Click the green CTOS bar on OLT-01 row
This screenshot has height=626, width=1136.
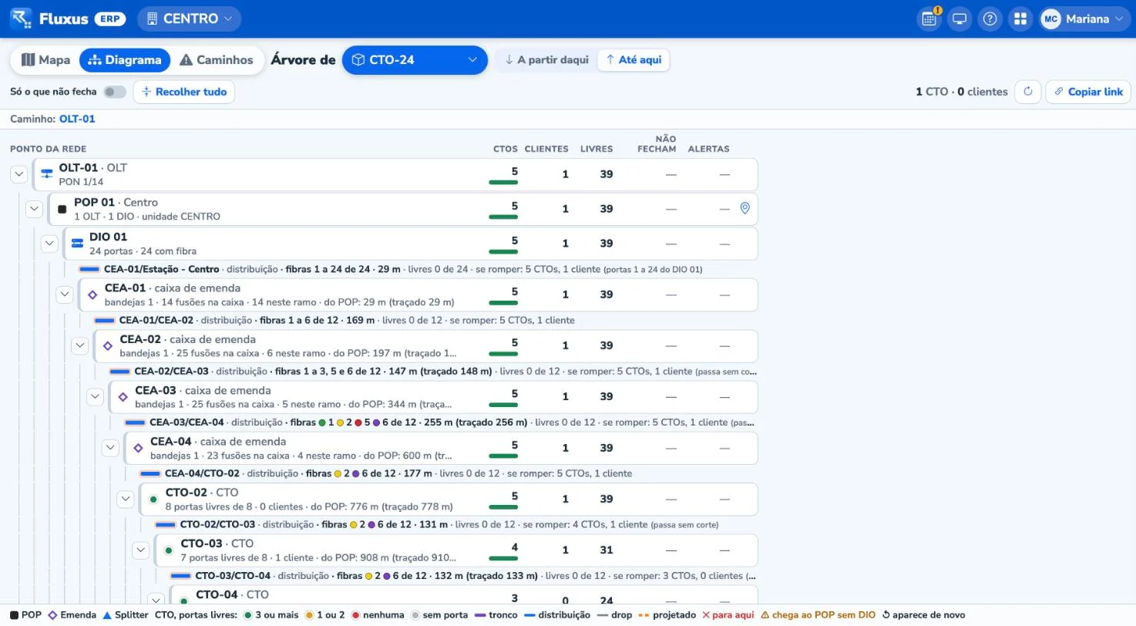pyautogui.click(x=503, y=183)
